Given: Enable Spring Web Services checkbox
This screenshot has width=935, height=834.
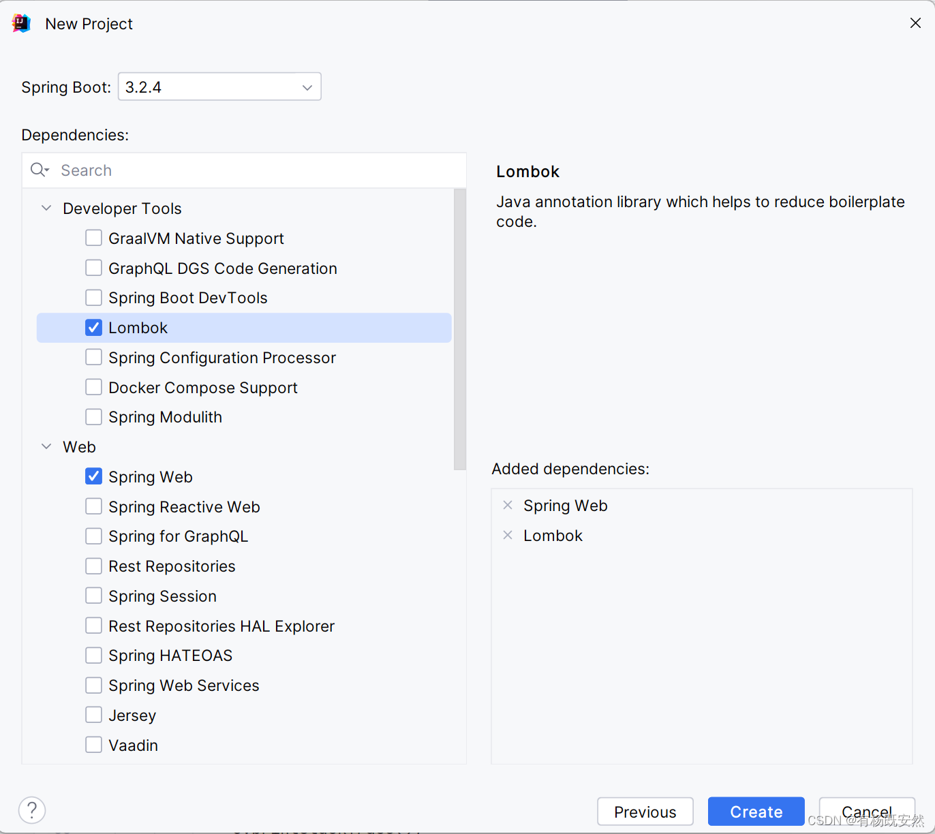Looking at the screenshot, I should coord(93,685).
